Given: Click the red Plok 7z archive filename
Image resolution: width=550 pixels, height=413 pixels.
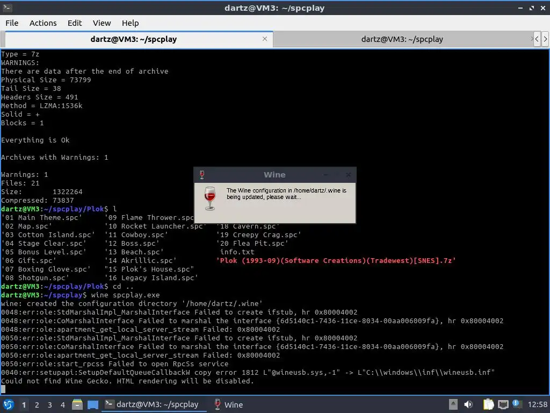Looking at the screenshot, I should pyautogui.click(x=336, y=261).
